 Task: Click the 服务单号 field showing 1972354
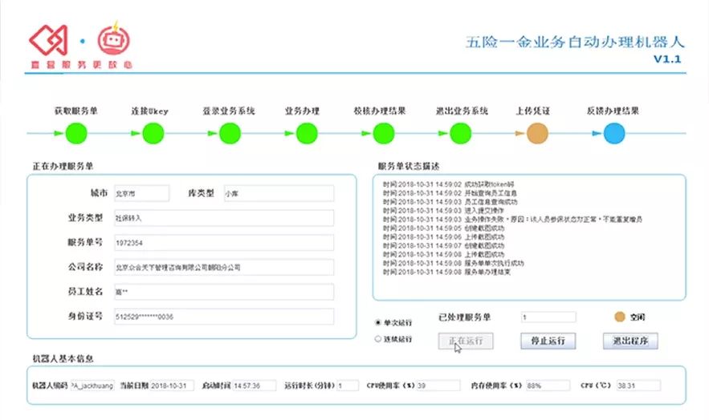[x=224, y=243]
